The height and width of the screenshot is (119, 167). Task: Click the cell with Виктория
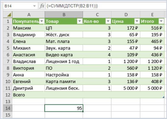click(29, 68)
